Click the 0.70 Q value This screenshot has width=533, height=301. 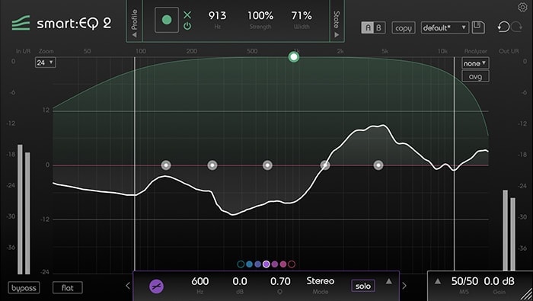[x=280, y=281]
